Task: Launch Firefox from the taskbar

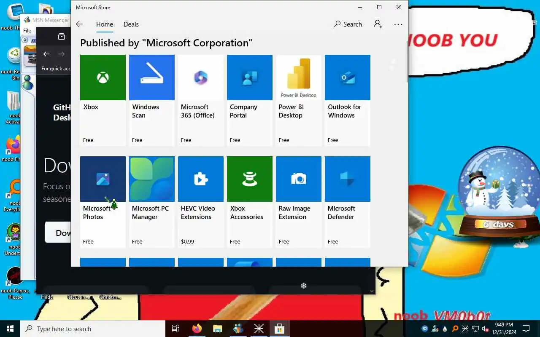Action: [197, 329]
